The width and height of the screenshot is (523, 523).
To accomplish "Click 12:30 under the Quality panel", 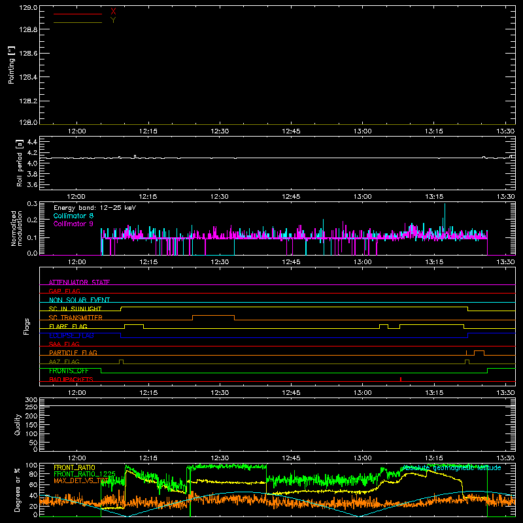I will click(220, 458).
